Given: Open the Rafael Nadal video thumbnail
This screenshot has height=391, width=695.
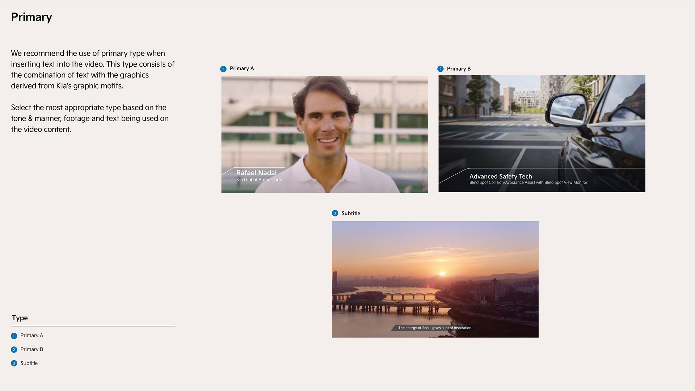Looking at the screenshot, I should [x=324, y=127].
